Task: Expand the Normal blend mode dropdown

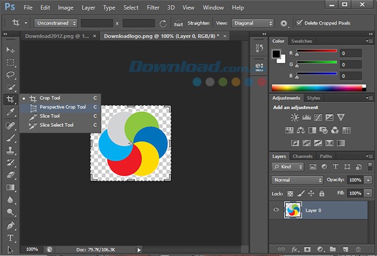Action: click(x=297, y=180)
